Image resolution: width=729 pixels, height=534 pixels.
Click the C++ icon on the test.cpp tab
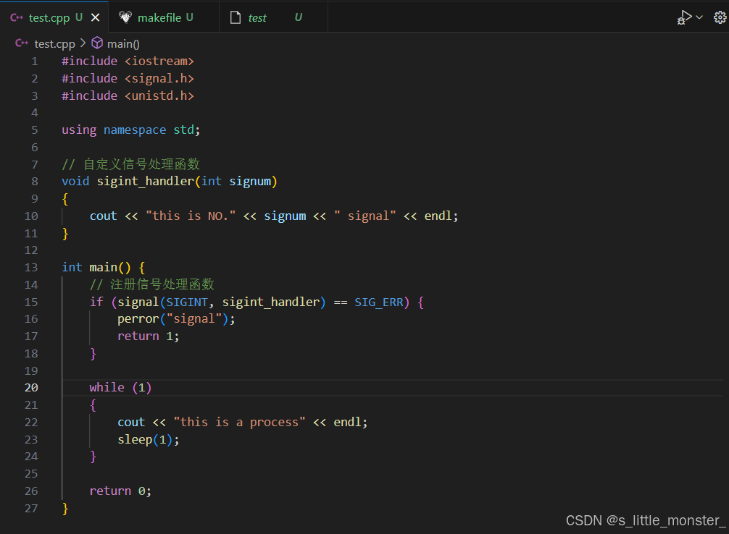(17, 17)
